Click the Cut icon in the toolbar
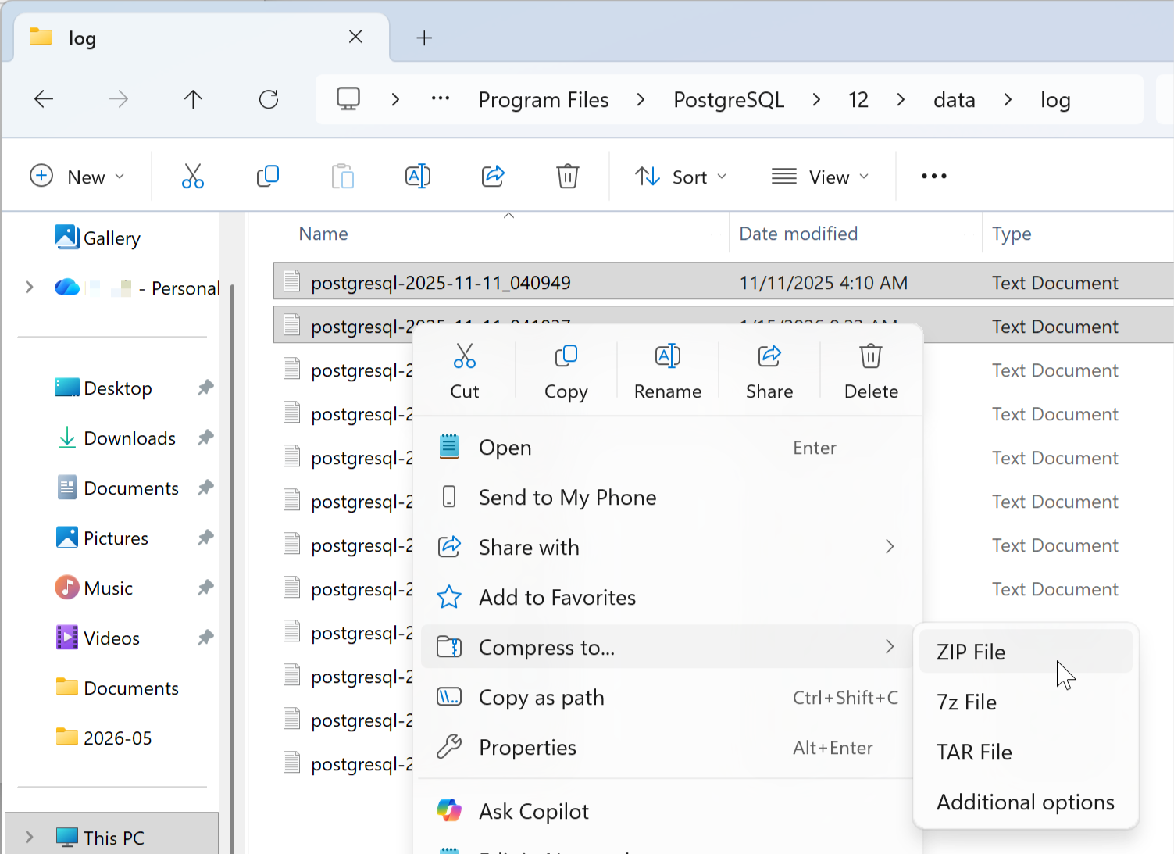Viewport: 1174px width, 854px height. 193,176
